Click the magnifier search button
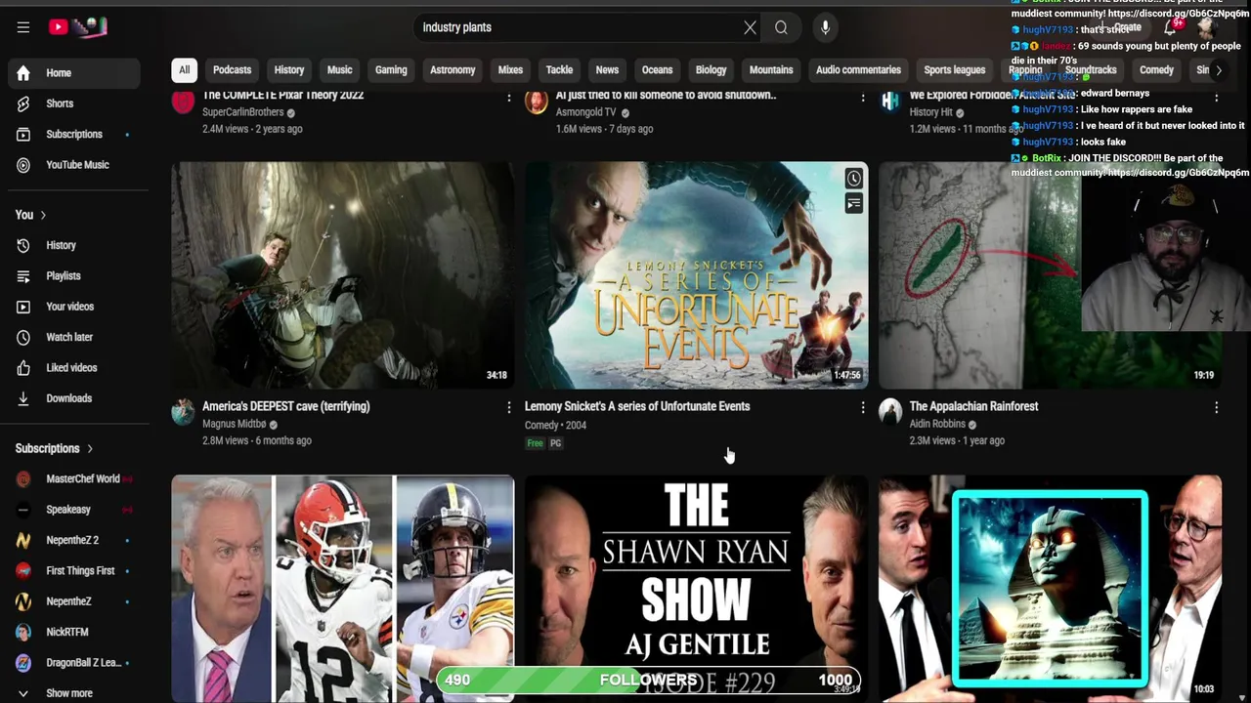1251x703 pixels. tap(781, 27)
